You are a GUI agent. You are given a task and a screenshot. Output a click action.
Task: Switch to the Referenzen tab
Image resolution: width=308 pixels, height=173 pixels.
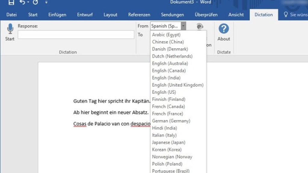[139, 15]
